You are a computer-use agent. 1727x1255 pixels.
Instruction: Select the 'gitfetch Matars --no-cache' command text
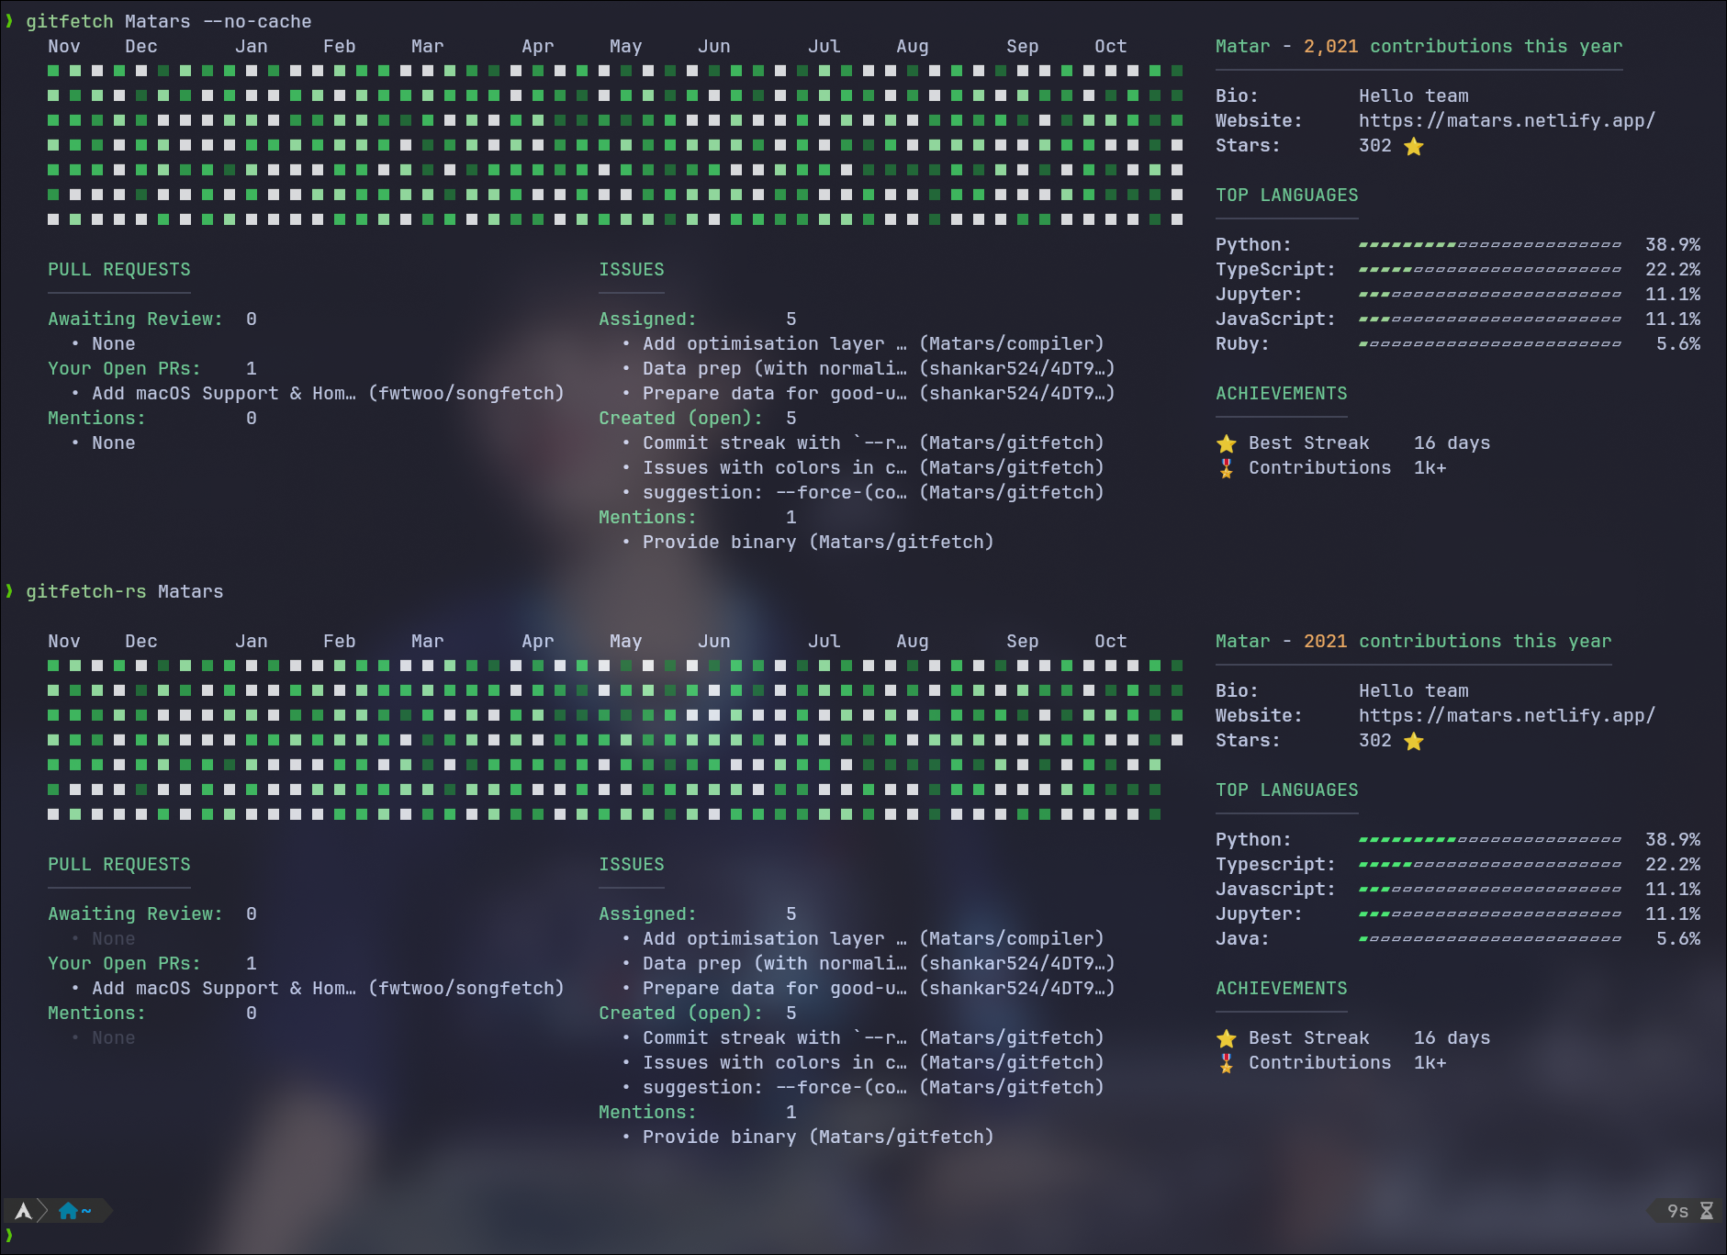click(x=168, y=21)
